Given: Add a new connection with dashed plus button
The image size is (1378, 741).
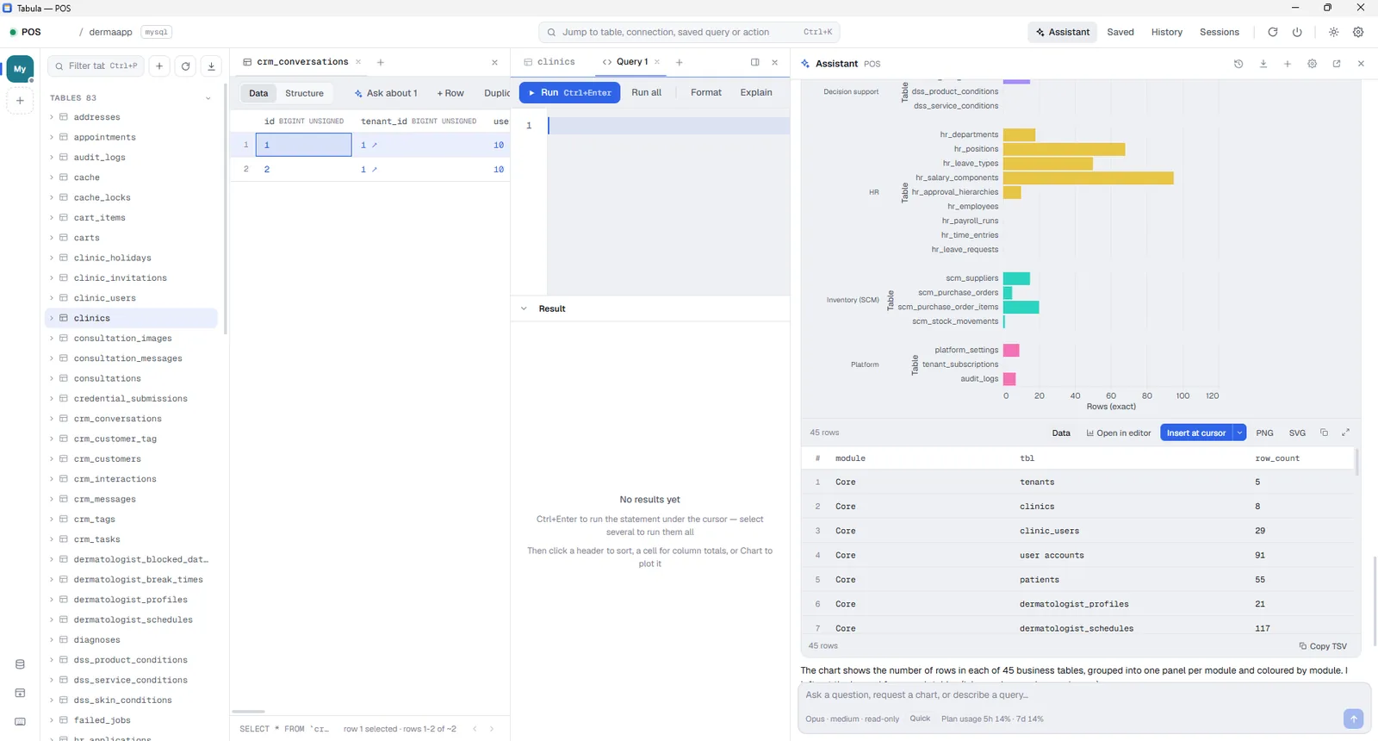Looking at the screenshot, I should point(20,101).
